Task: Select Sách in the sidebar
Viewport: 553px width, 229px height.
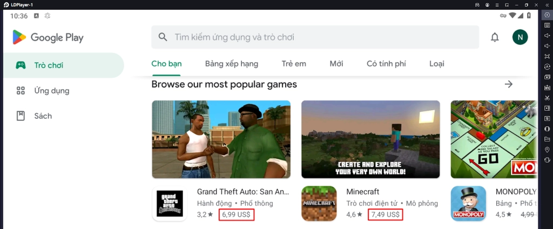Action: click(43, 116)
